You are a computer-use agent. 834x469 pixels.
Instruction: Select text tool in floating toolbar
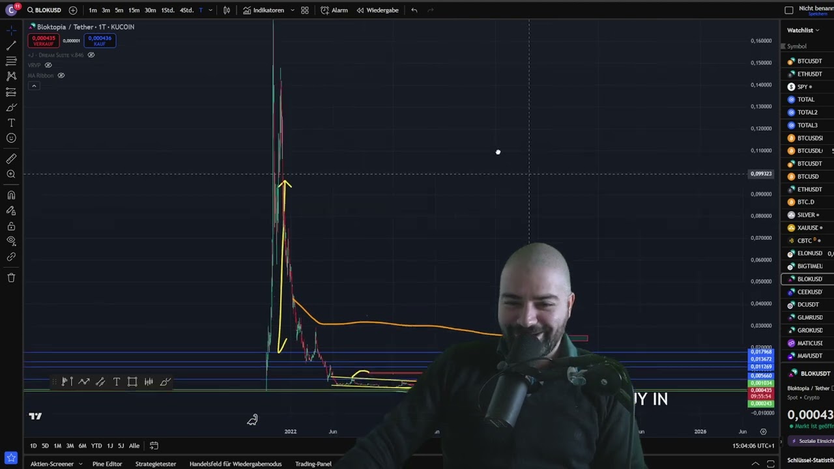tap(117, 382)
